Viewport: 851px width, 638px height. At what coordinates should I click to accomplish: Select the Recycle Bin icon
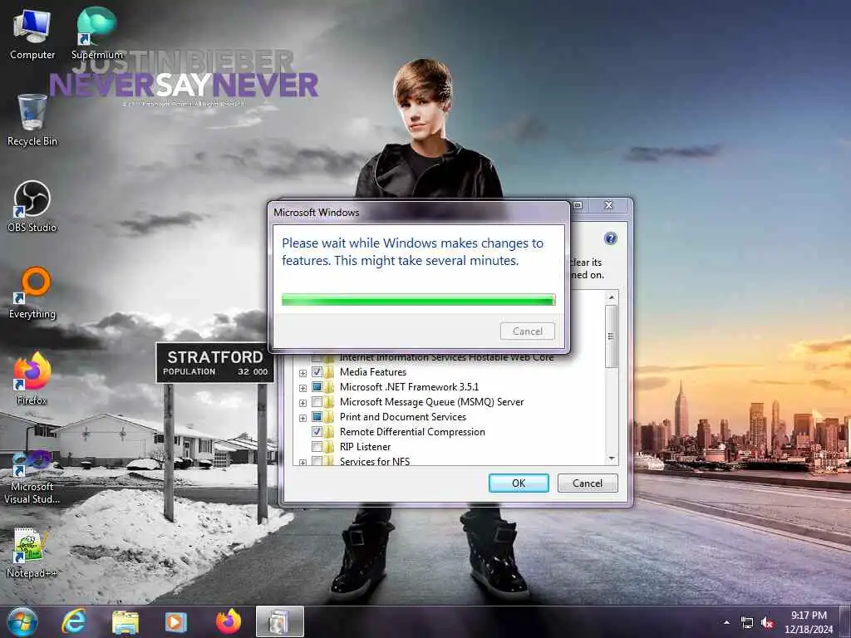coord(32,120)
